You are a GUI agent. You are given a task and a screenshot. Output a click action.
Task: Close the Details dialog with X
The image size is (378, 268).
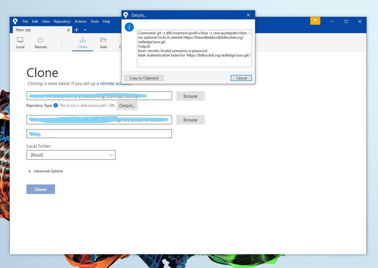click(248, 15)
